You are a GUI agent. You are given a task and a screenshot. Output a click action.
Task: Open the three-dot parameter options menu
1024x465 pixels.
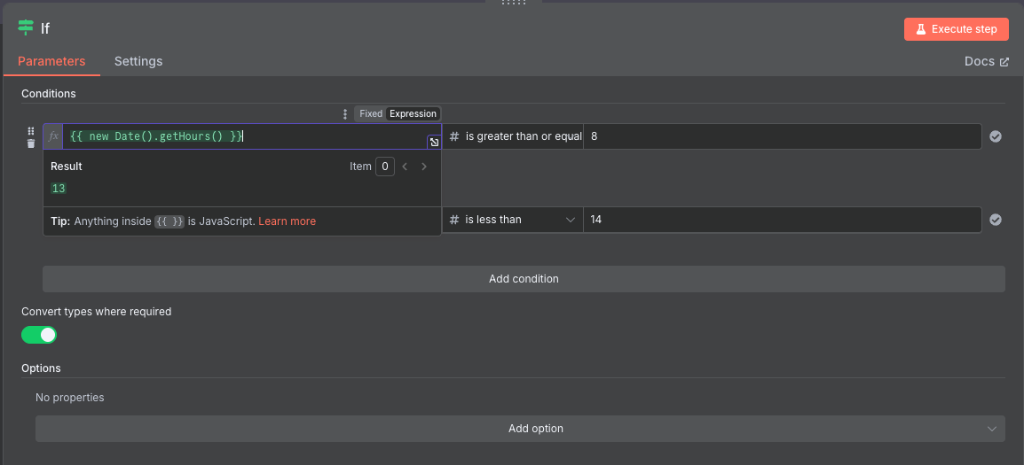tap(345, 114)
